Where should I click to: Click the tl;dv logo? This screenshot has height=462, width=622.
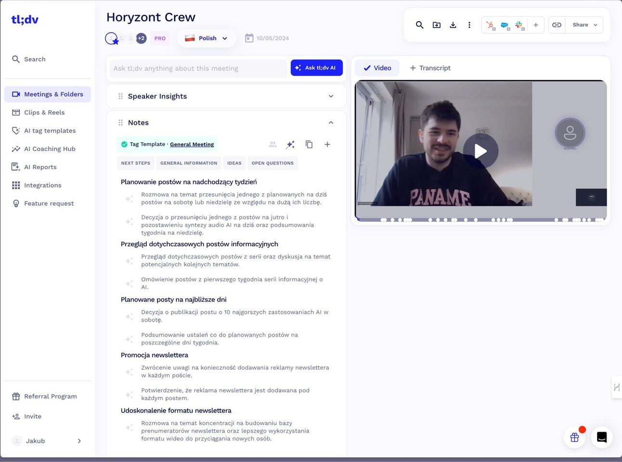[25, 20]
